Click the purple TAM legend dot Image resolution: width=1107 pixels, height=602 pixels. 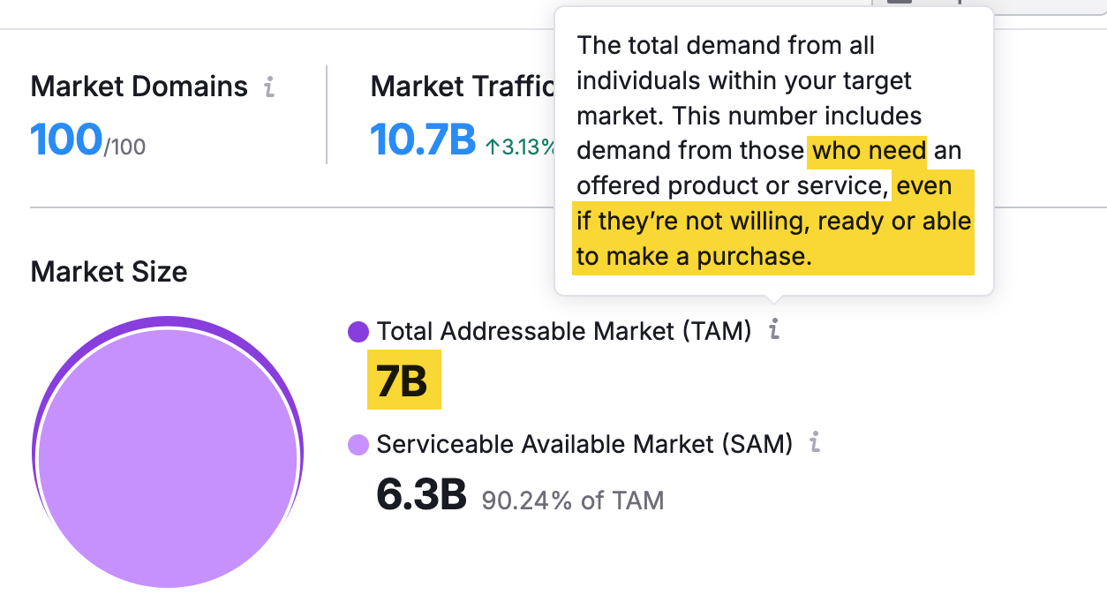pos(357,332)
